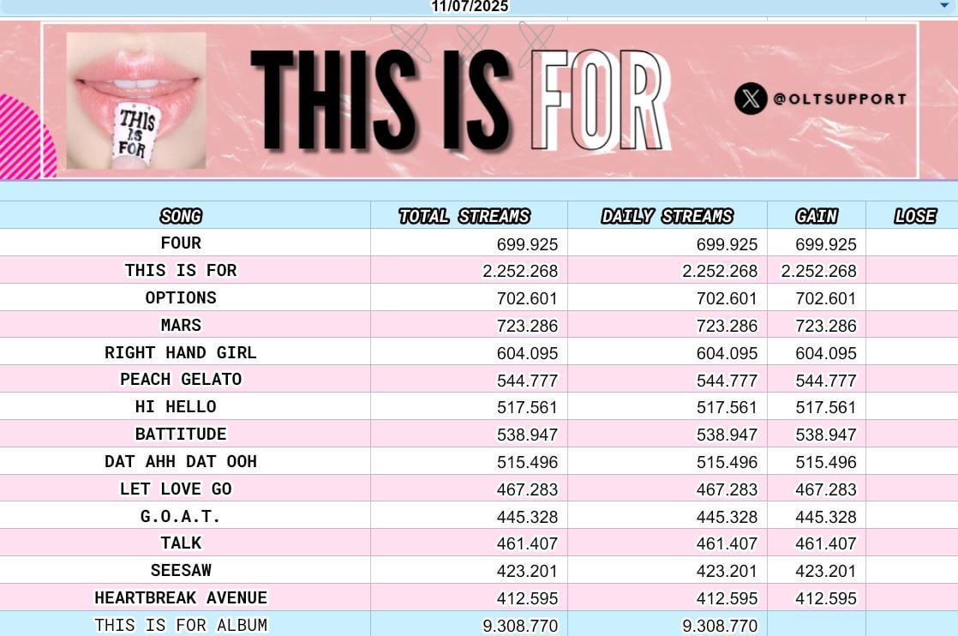This screenshot has width=958, height=636.
Task: Click the 11/07/2025 date cell
Action: coord(470,7)
